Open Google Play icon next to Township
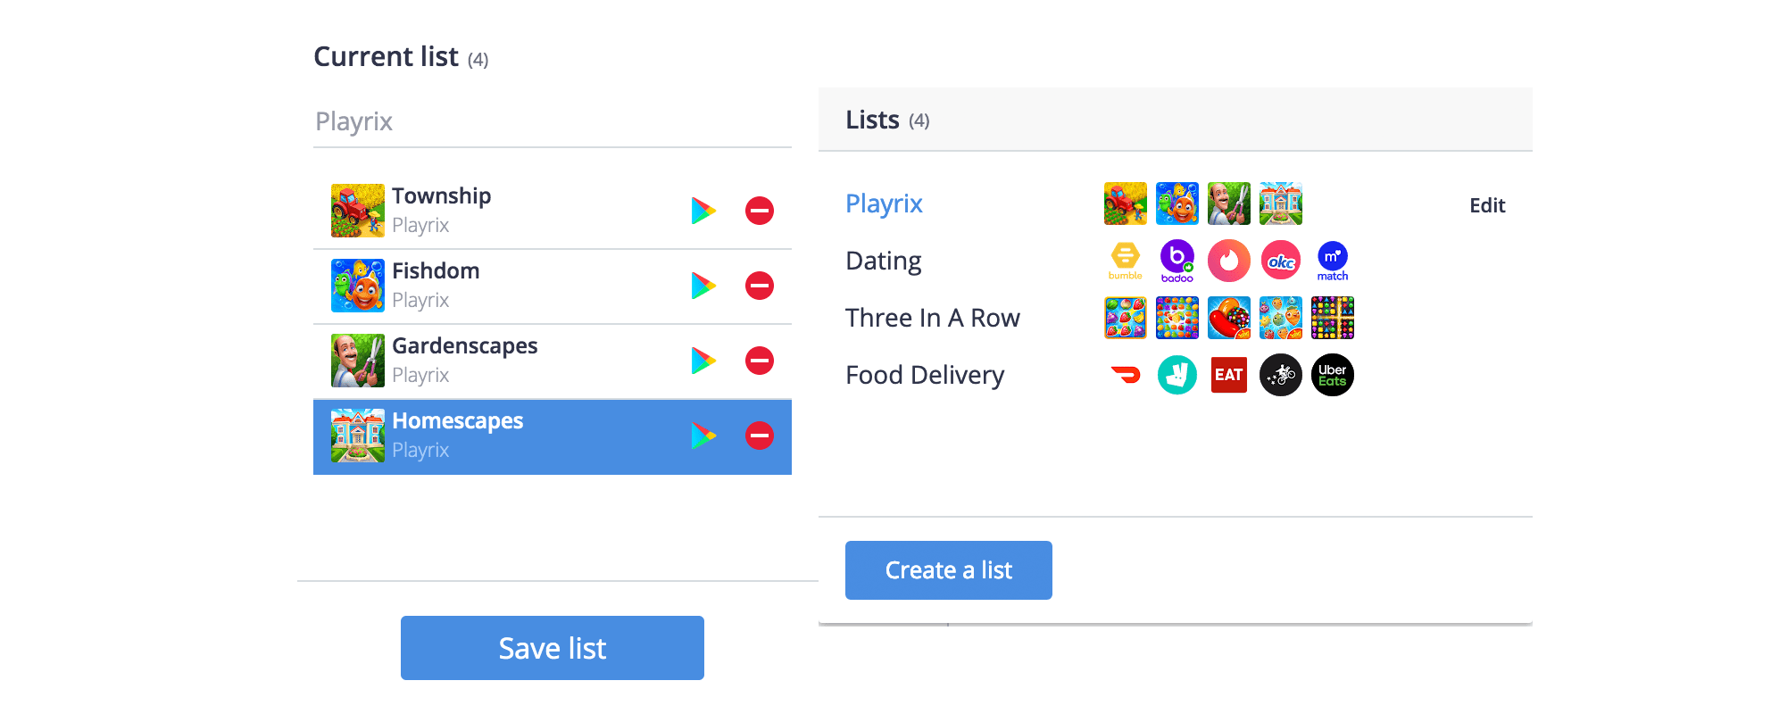Viewport: 1771px width, 714px height. tap(703, 211)
